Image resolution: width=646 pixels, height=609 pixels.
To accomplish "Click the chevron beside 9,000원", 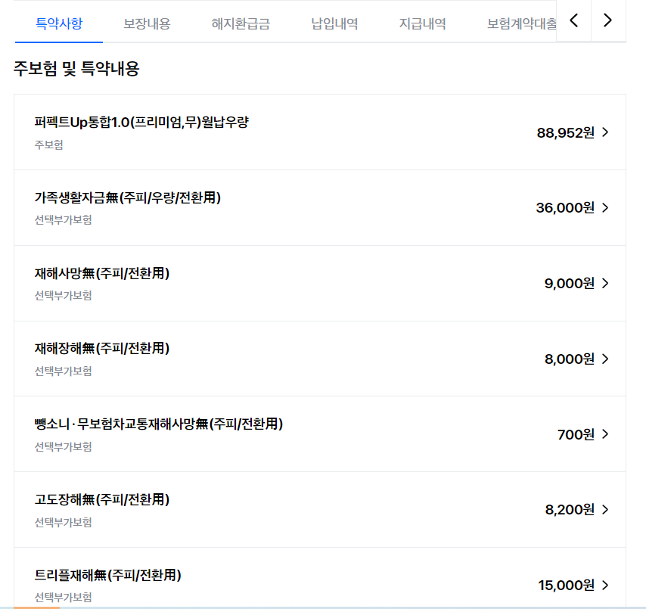I will pos(604,284).
